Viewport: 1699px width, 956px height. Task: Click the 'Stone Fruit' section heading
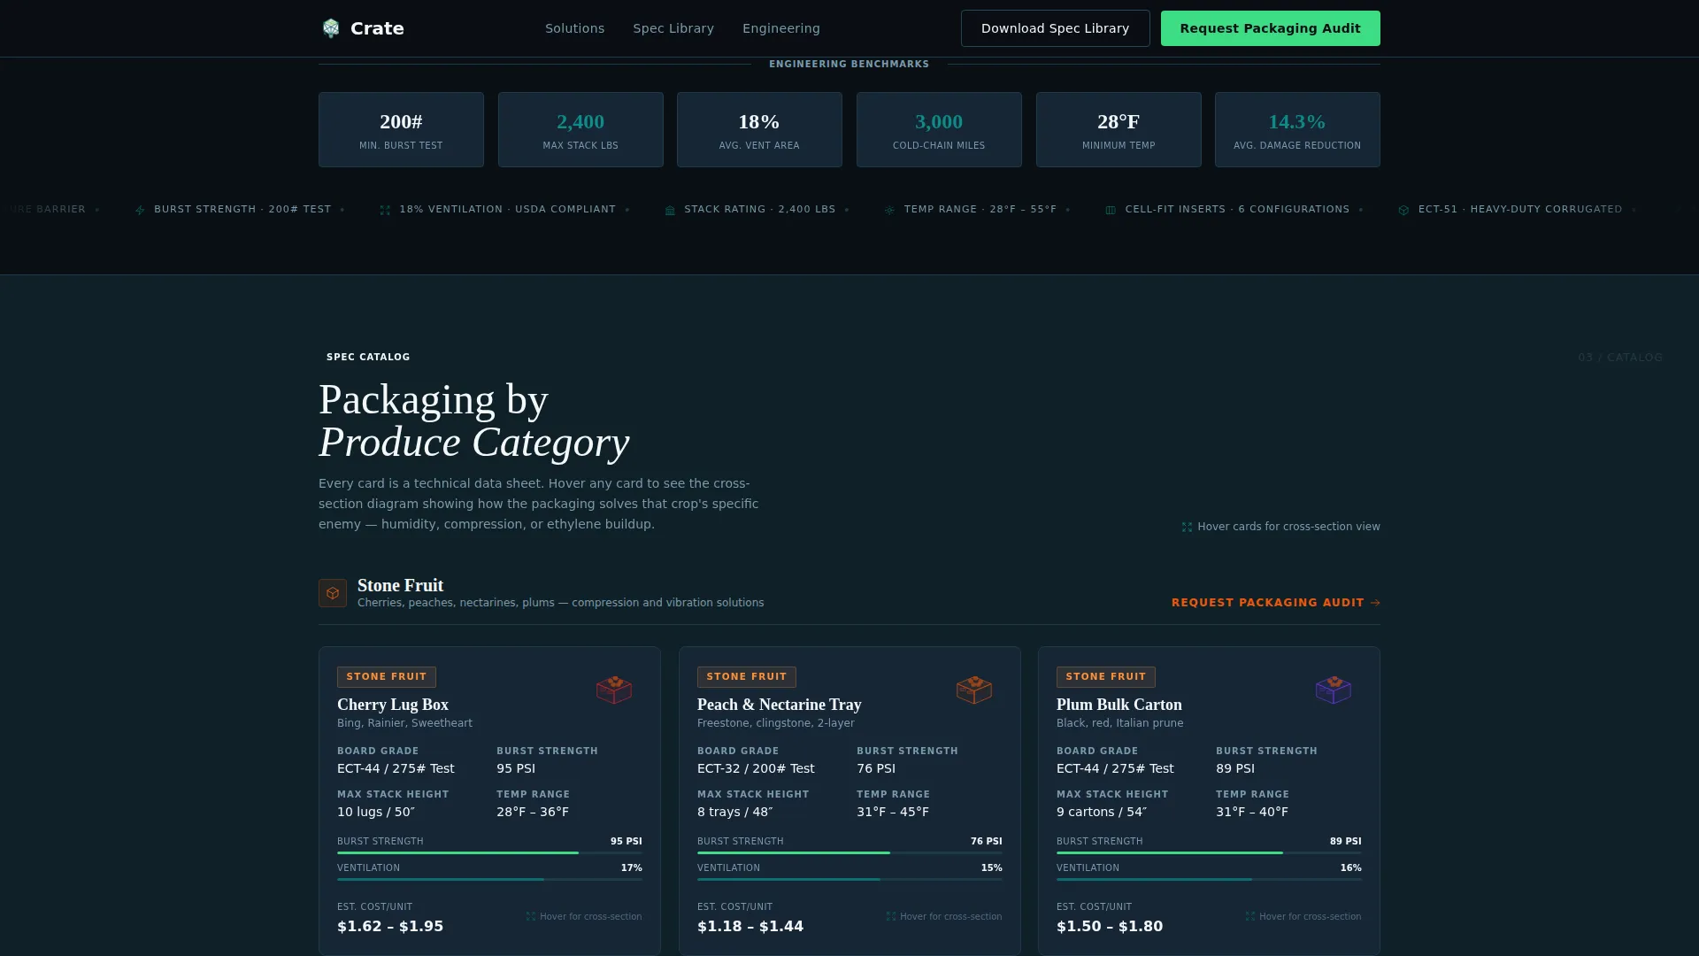pyautogui.click(x=401, y=586)
